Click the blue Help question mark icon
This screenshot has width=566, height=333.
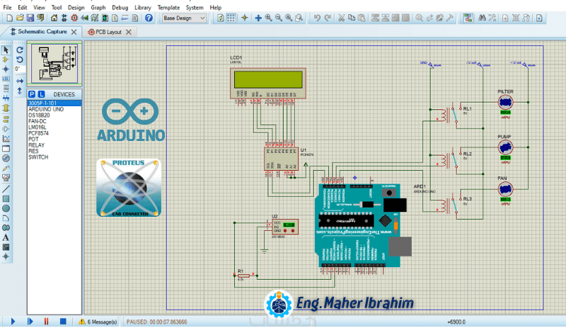[149, 18]
